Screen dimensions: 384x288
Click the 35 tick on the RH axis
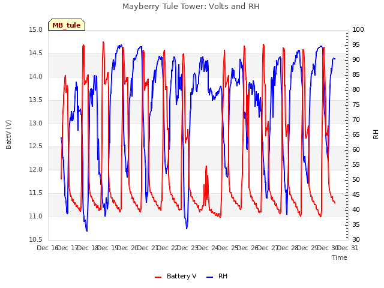356,224
